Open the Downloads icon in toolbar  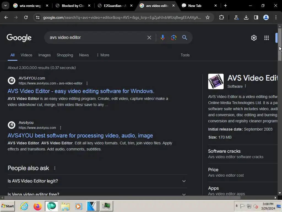pyautogui.click(x=246, y=17)
